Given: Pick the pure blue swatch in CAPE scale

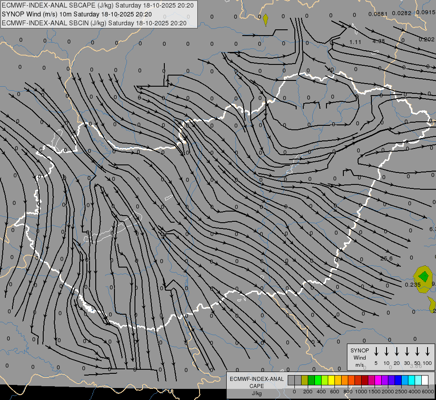Looking at the screenshot, I should (399, 380).
